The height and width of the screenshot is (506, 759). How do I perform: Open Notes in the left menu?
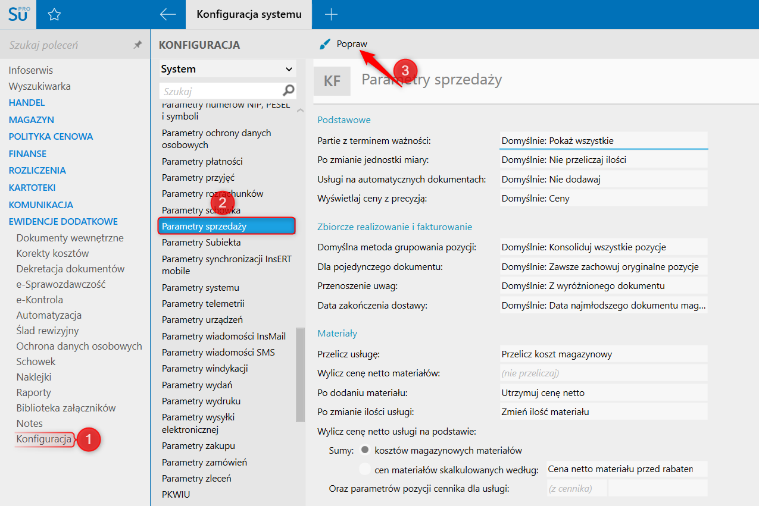[29, 423]
